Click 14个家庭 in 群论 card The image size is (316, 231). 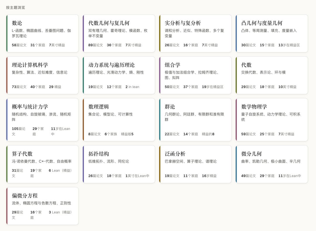(x=191, y=134)
